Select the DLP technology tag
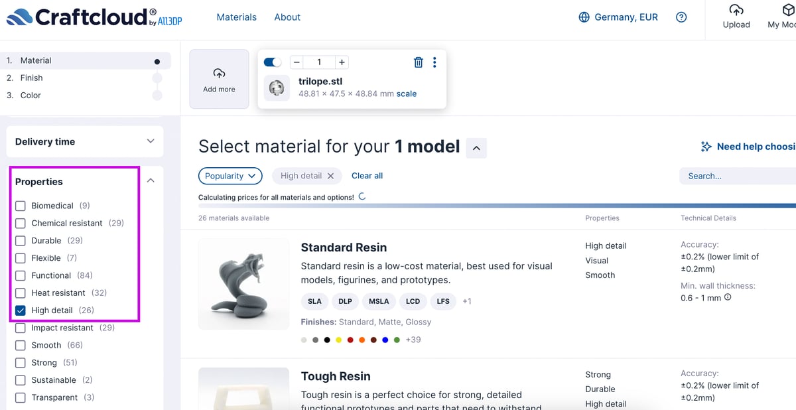 345,301
